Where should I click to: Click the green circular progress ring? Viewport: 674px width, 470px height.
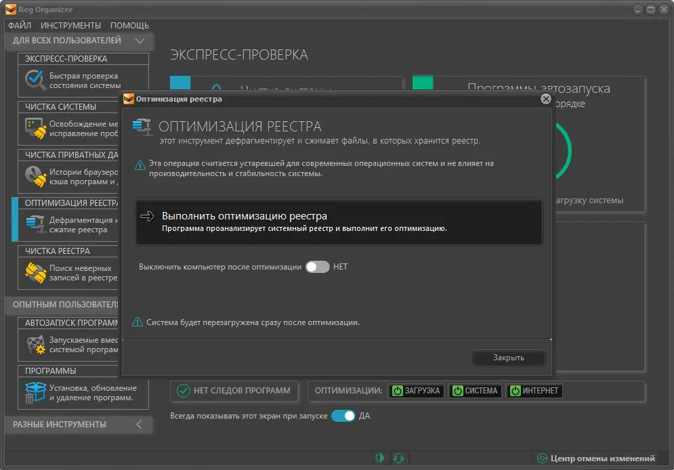pyautogui.click(x=563, y=150)
